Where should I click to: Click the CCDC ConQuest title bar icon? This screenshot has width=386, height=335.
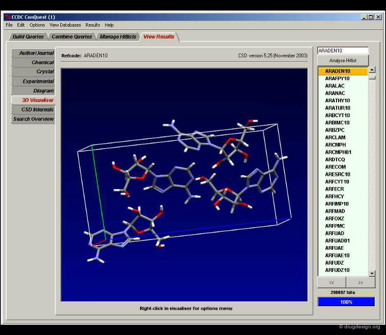pos(8,17)
